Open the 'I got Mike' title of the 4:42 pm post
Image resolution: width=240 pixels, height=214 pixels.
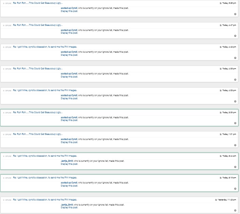(x=45, y=47)
